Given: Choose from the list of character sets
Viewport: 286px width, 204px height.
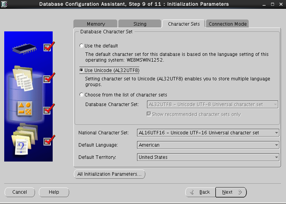Looking at the screenshot, I should (x=81, y=95).
